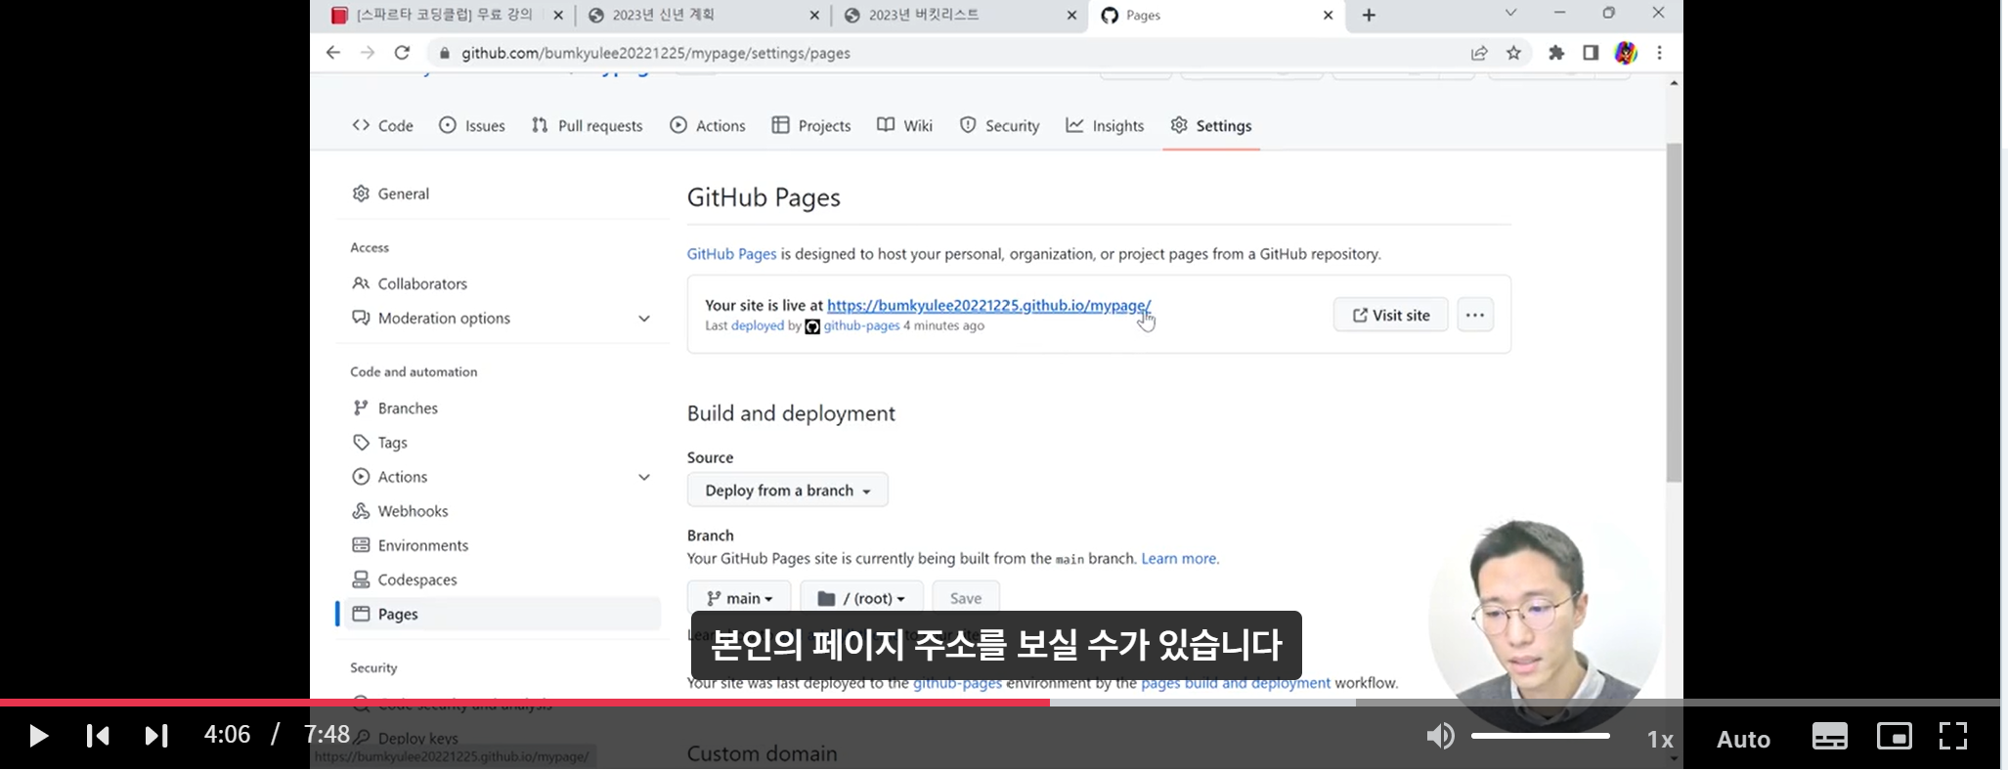This screenshot has width=2008, height=770.
Task: Open Chrome three-dot menu
Action: tap(1660, 53)
